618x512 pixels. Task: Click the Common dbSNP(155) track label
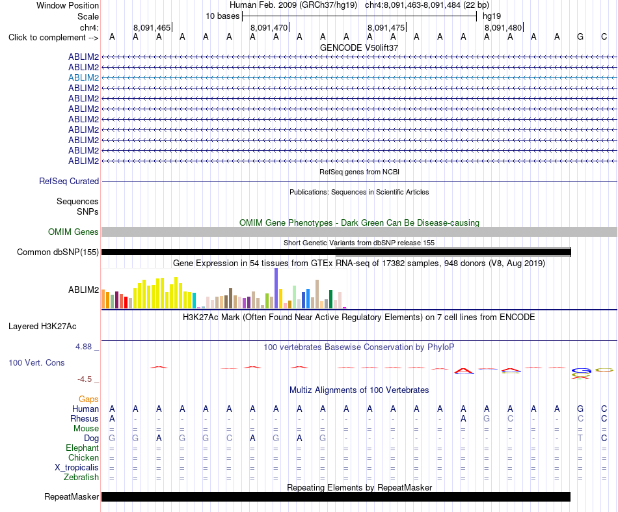[58, 252]
